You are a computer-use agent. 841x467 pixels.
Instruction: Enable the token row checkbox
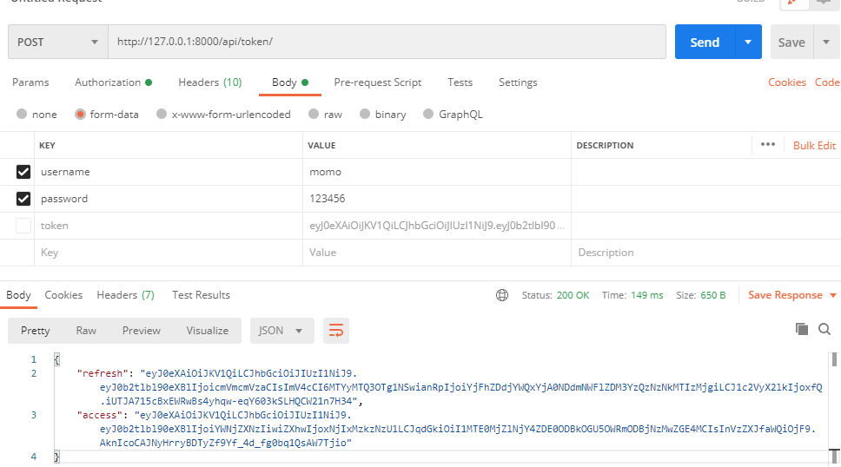23,226
